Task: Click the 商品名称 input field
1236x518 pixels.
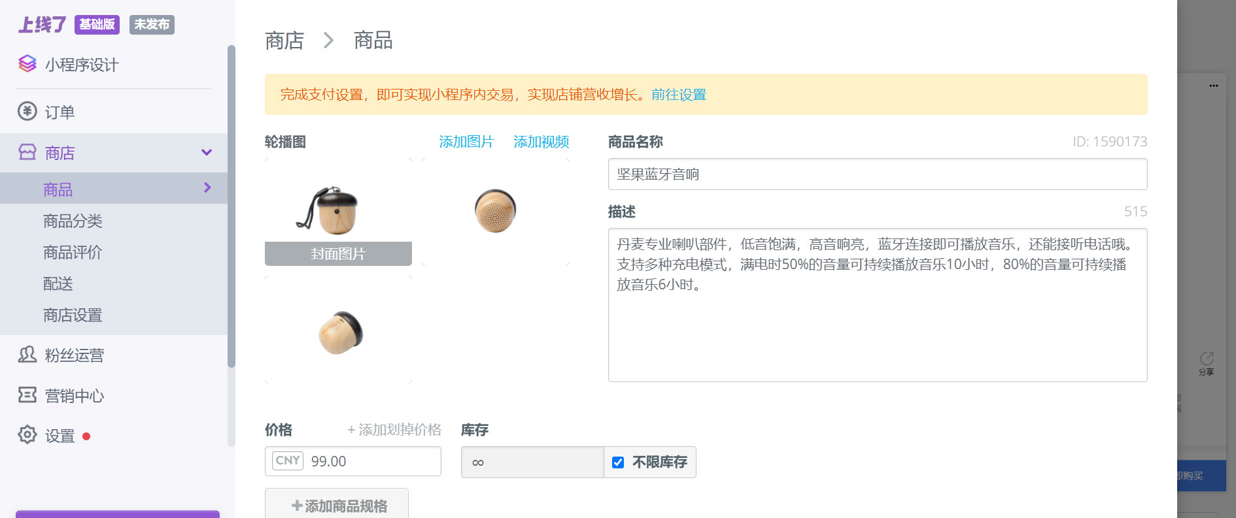Action: click(877, 174)
